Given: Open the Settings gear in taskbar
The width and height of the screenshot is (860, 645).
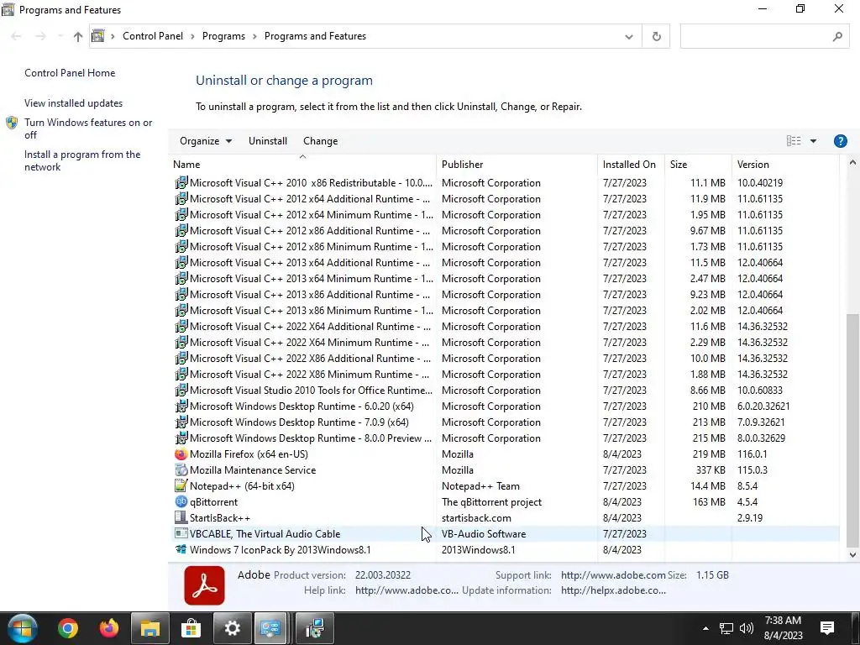Looking at the screenshot, I should [232, 628].
